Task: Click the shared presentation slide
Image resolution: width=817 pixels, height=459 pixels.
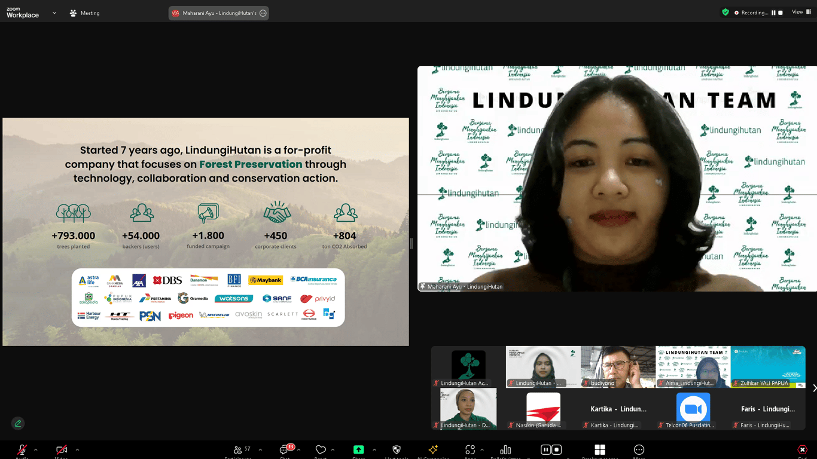Action: 206,232
